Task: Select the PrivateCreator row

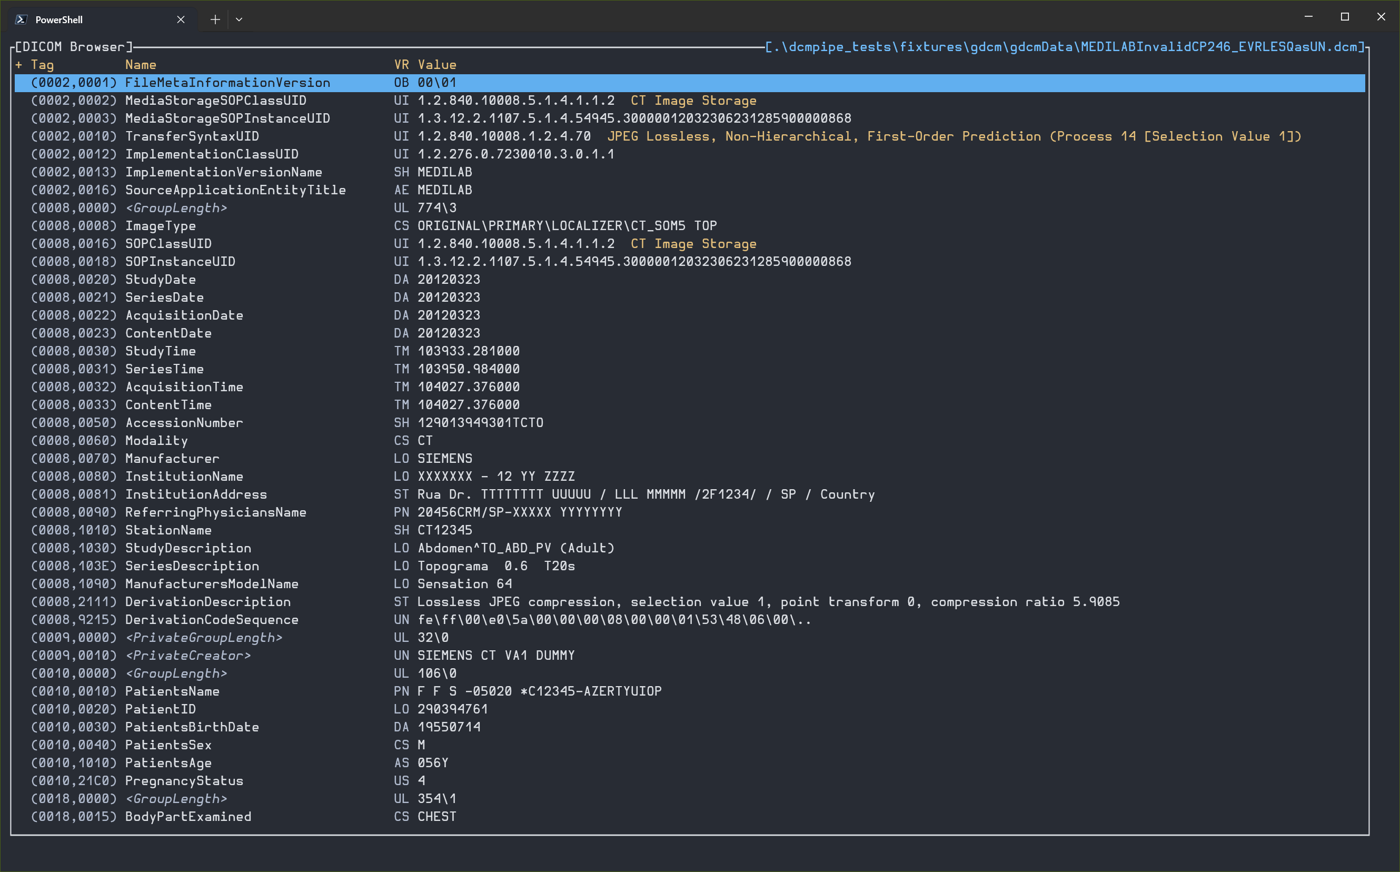Action: [690, 655]
